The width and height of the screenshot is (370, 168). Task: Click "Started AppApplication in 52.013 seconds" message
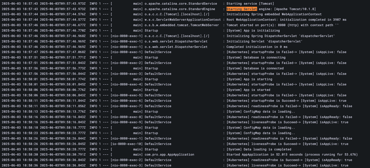292,155
